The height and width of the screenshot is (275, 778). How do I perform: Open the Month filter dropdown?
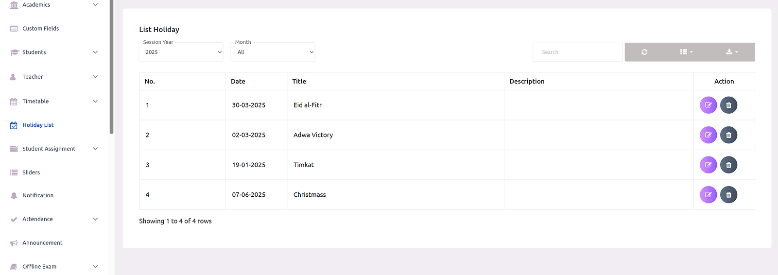(273, 52)
